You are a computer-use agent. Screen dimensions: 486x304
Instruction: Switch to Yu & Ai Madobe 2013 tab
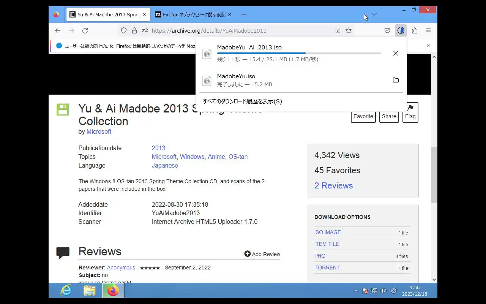(108, 15)
